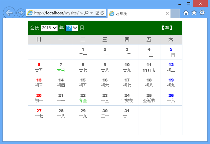Click the 六 weekday header

[x=171, y=40]
